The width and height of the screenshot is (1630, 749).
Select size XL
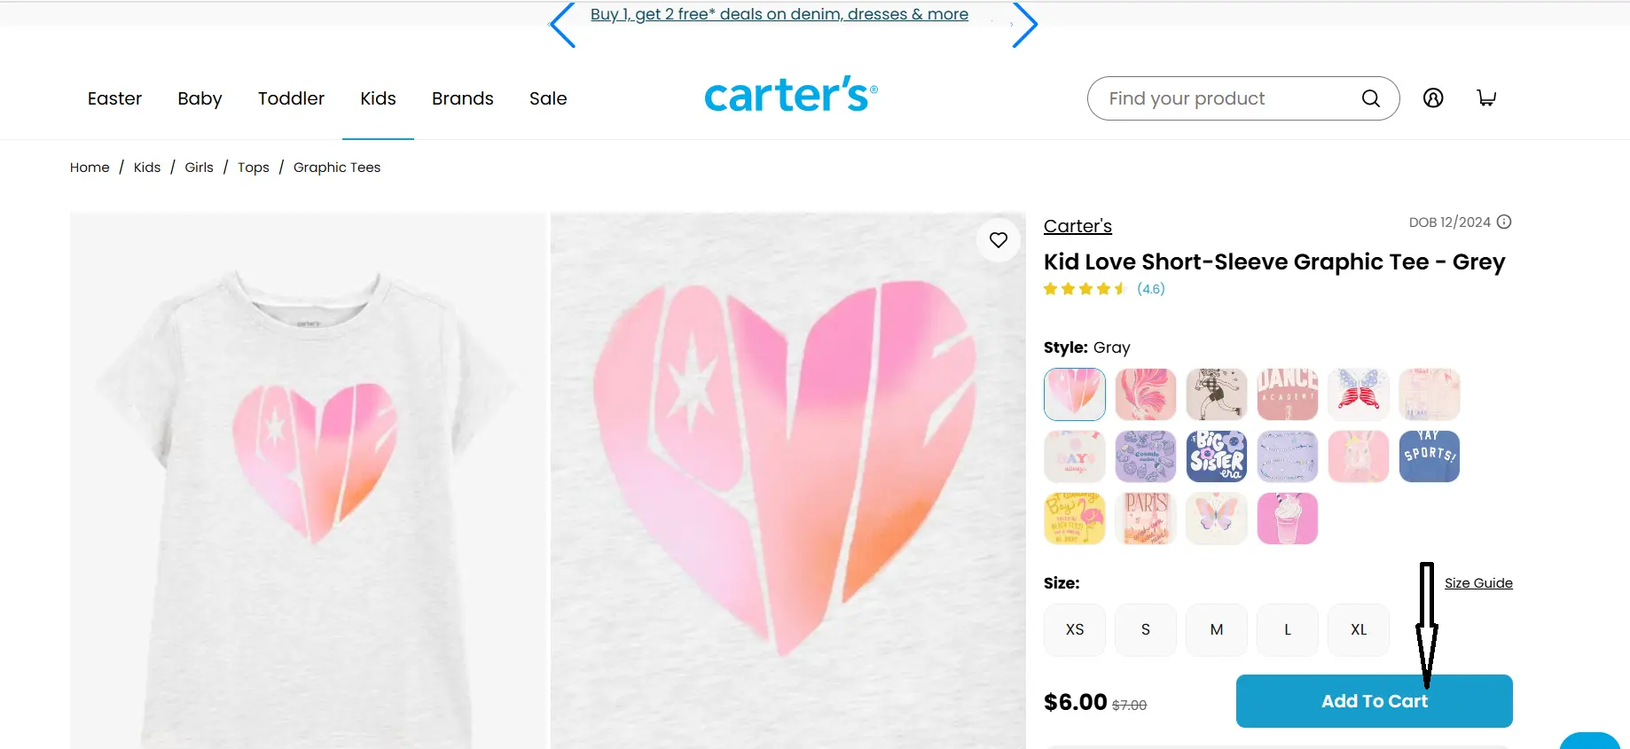(1359, 629)
